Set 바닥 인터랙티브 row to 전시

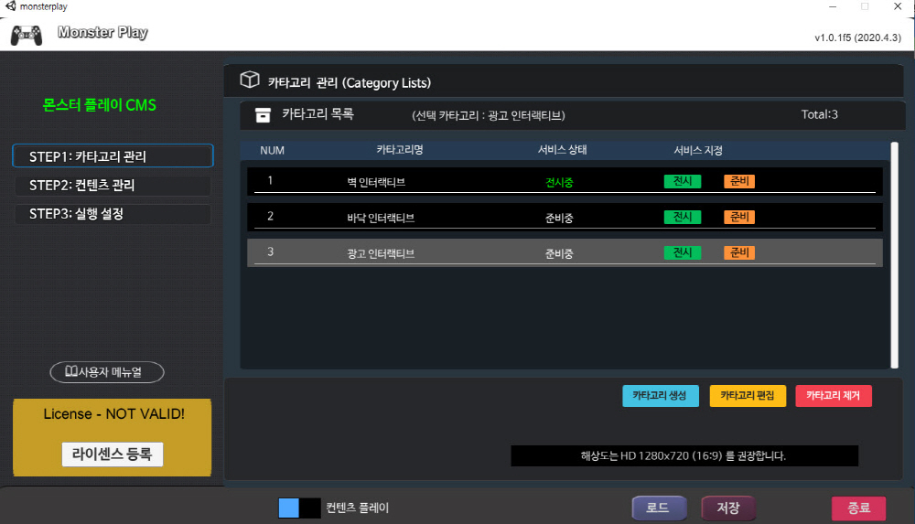pos(683,217)
